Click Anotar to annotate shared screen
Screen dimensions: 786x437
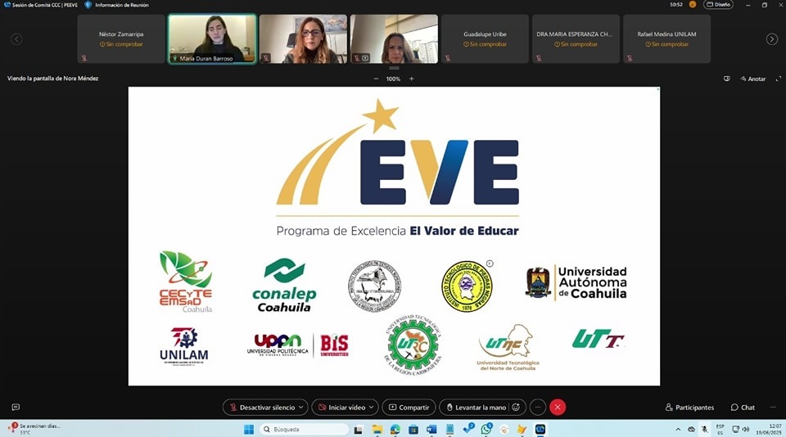pyautogui.click(x=753, y=79)
